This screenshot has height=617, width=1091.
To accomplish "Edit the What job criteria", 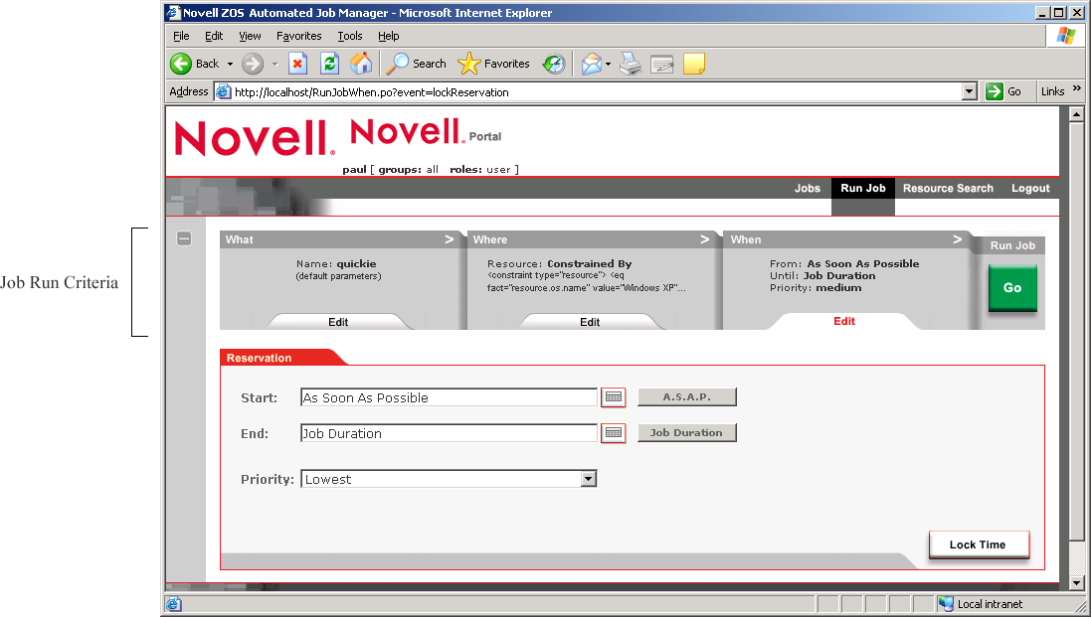I will 338,322.
